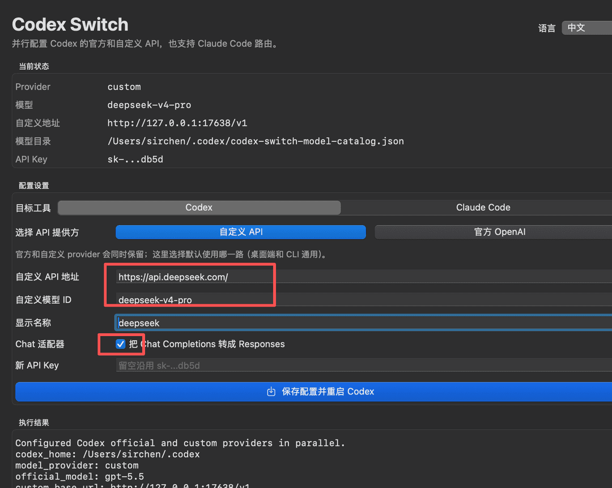Click the result line "model_provider: custom"
Screen dimensions: 612x488
coord(77,465)
